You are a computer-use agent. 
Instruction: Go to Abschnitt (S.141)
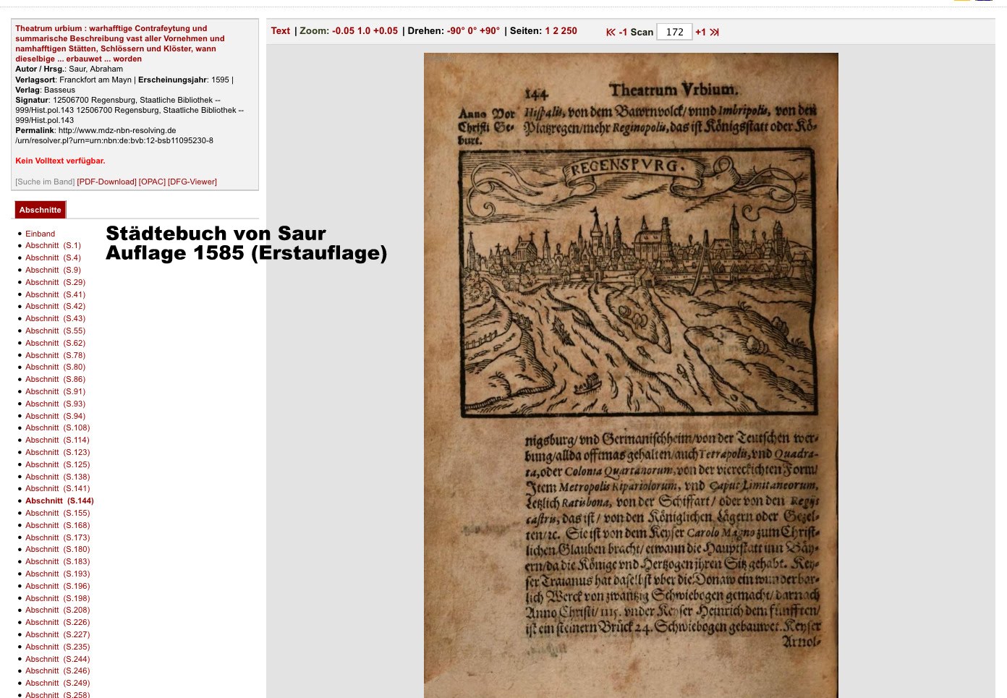tap(58, 489)
